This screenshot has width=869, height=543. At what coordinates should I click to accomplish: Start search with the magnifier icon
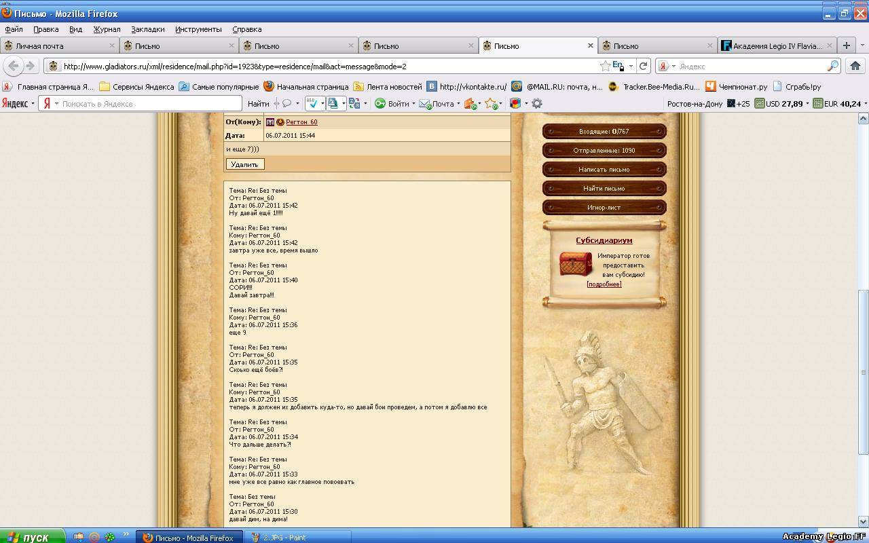click(x=832, y=66)
